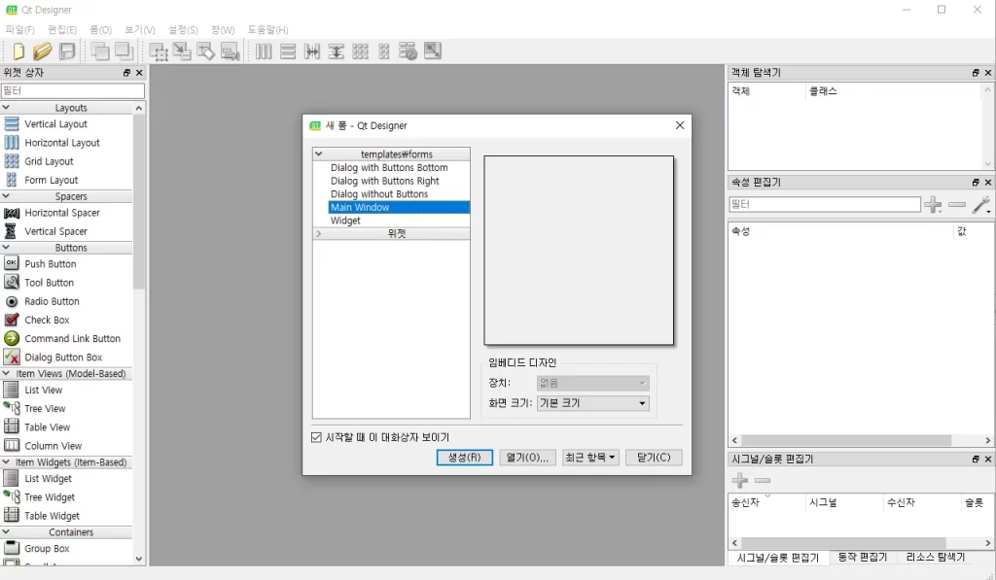
Task: Click the Adjust Size toolbar icon
Action: (x=433, y=51)
